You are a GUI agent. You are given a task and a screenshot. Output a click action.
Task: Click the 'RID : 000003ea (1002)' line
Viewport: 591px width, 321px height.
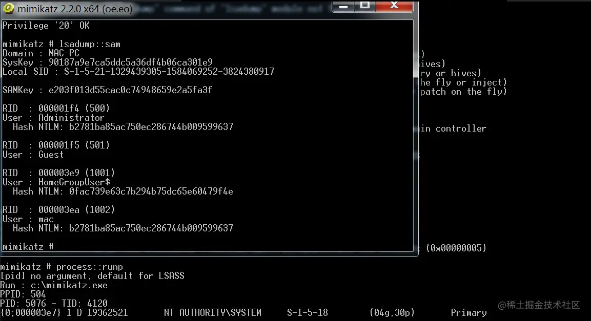pos(59,209)
